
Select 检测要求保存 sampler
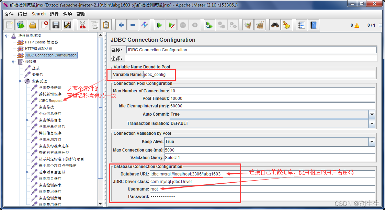coord(50,192)
